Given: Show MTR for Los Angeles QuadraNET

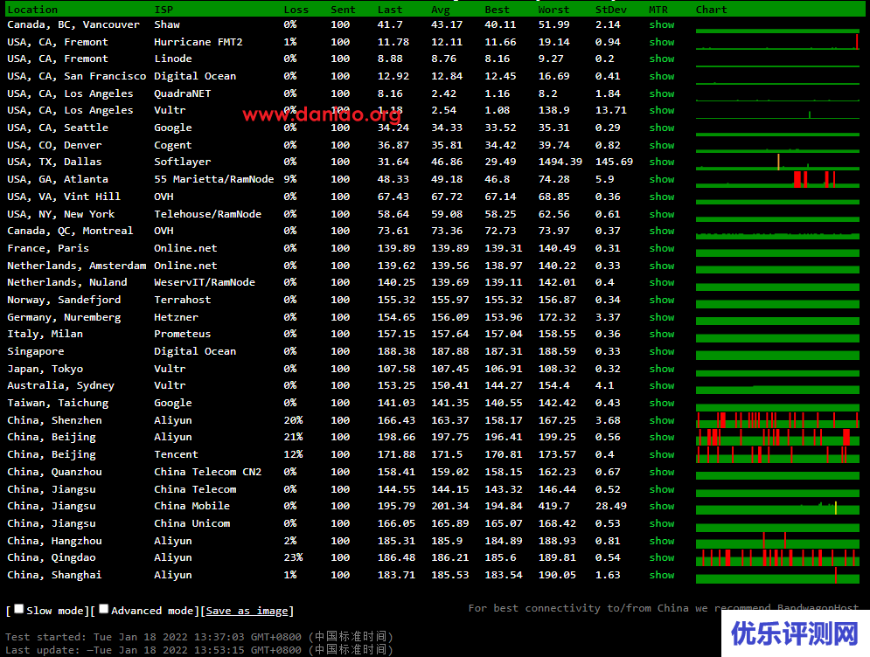Looking at the screenshot, I should click(662, 93).
